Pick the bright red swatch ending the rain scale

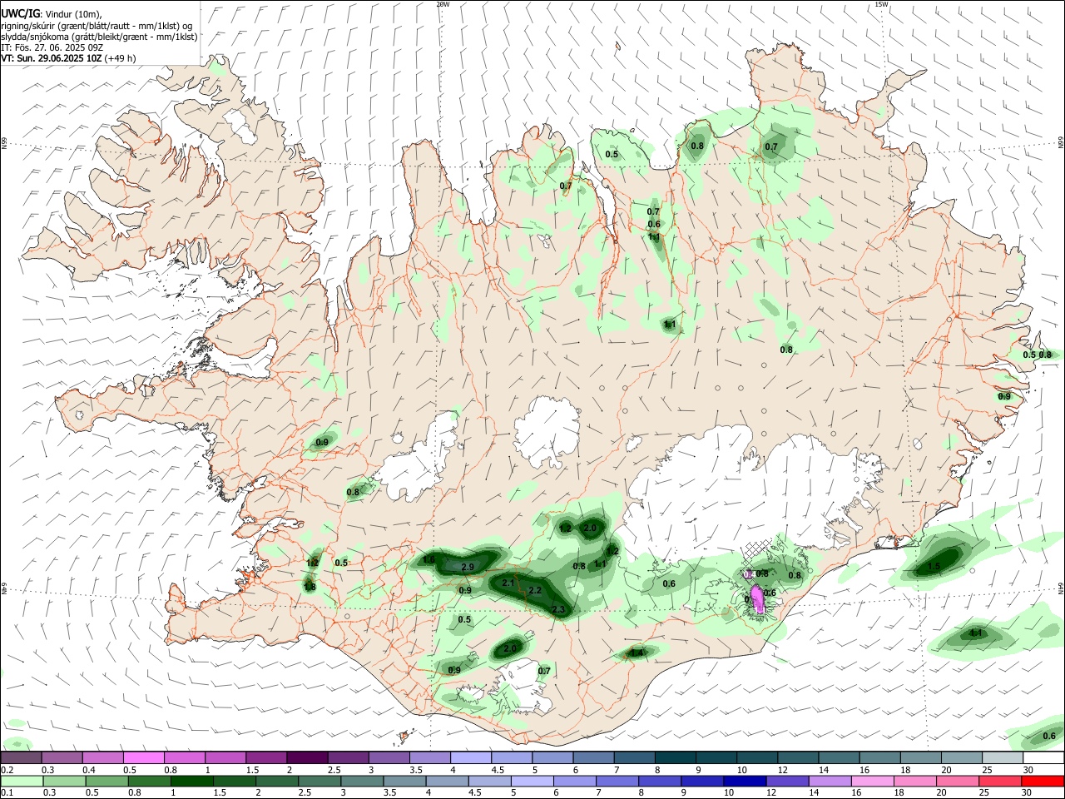(1043, 781)
